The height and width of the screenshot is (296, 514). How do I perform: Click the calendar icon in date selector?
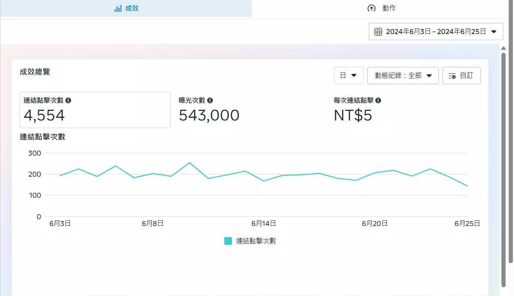click(x=378, y=32)
